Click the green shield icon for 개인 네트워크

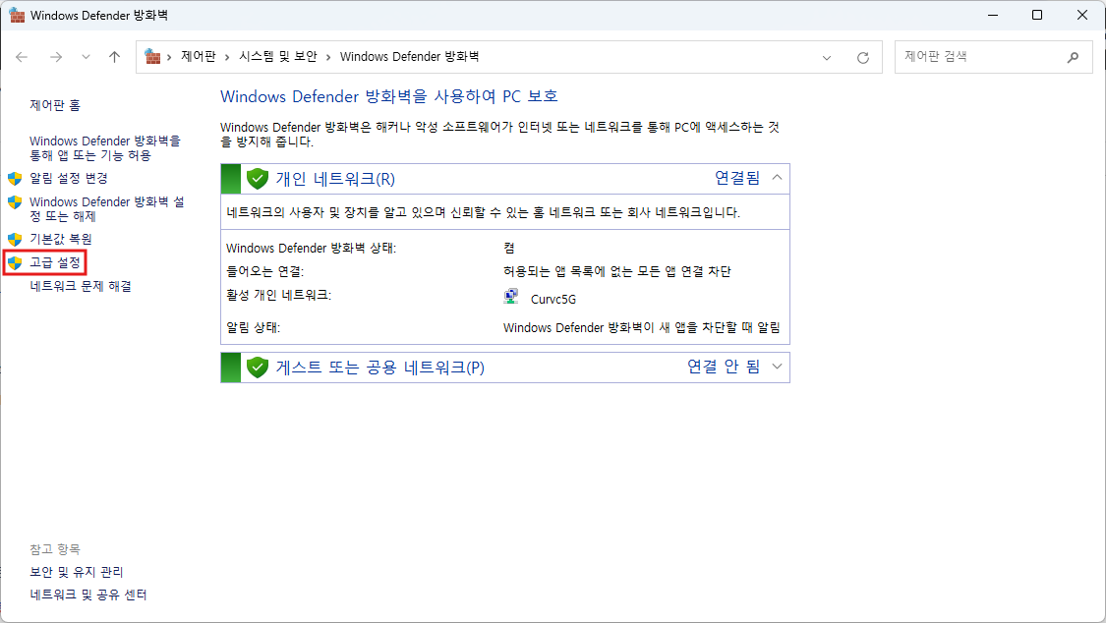tap(258, 179)
